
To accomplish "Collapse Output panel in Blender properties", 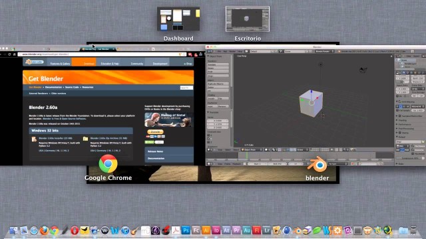I will pyautogui.click(x=397, y=137).
